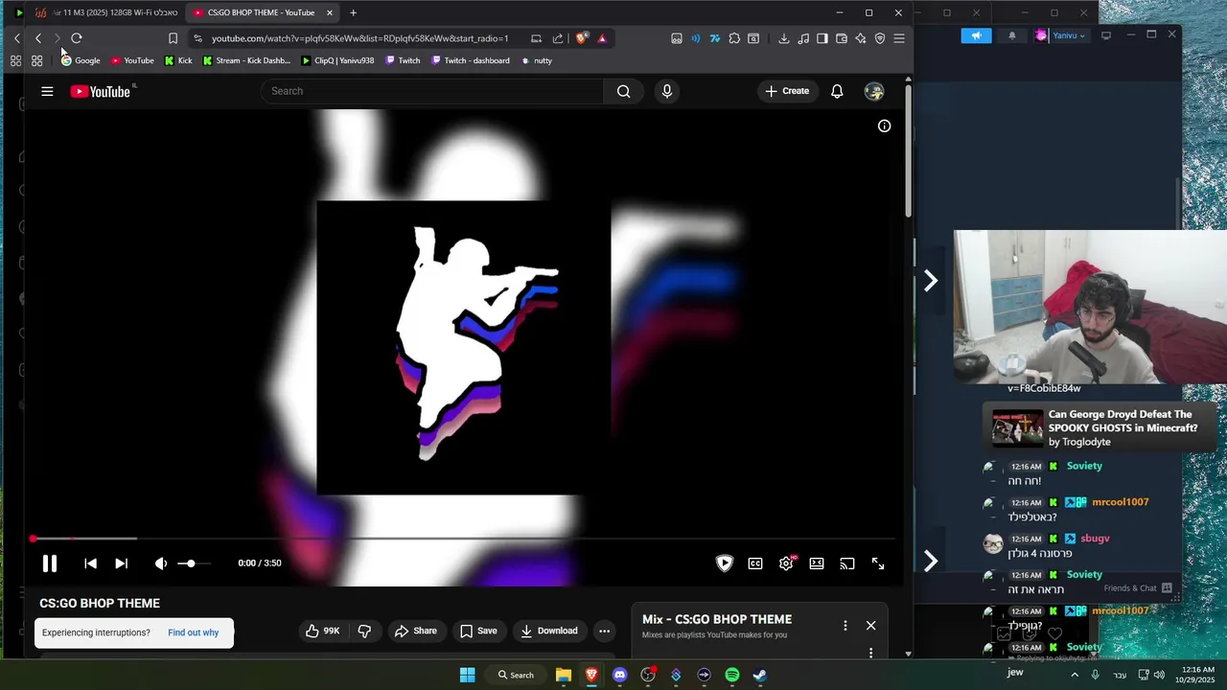Skip to previous video in player
The height and width of the screenshot is (690, 1227).
tap(90, 563)
